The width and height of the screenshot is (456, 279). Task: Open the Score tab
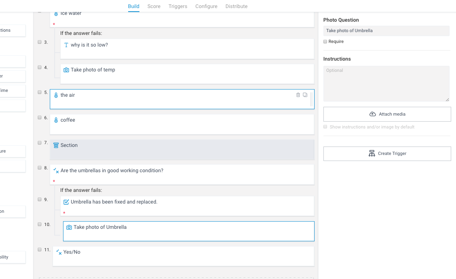point(154,6)
